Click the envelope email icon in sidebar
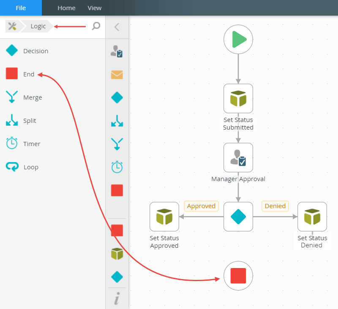The width and height of the screenshot is (338, 309). click(x=117, y=75)
